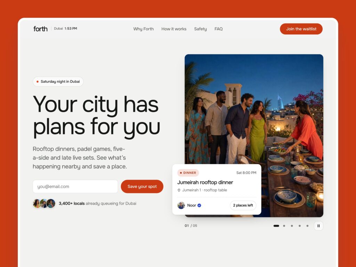Image resolution: width=356 pixels, height=267 pixels.
Task: Pause the carousel slideshow
Action: click(318, 226)
